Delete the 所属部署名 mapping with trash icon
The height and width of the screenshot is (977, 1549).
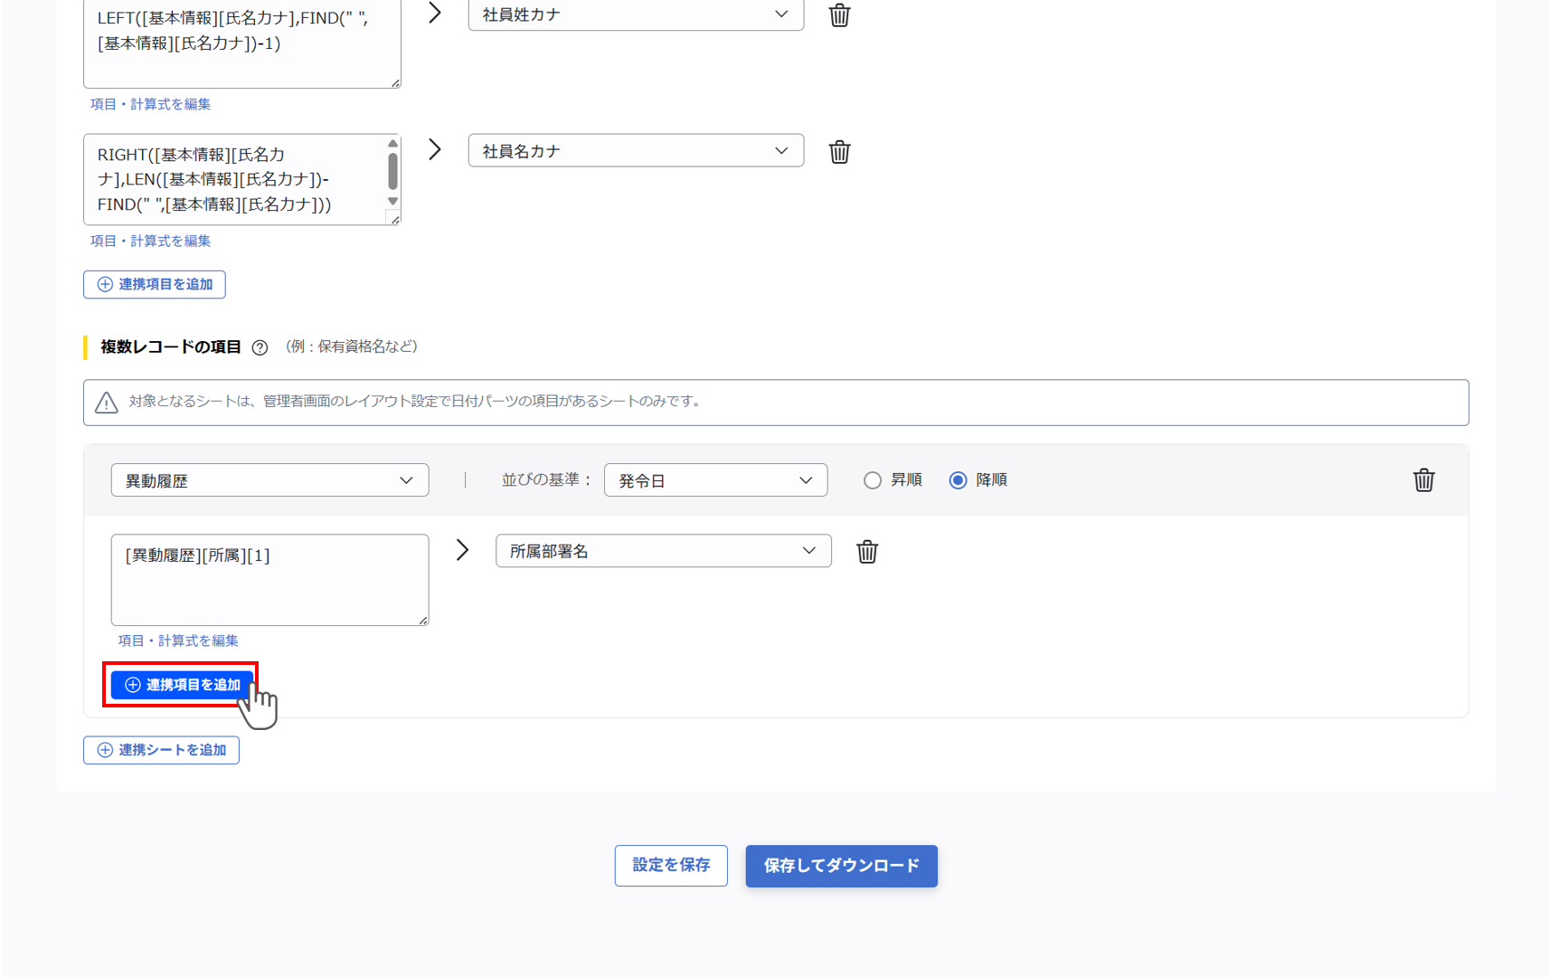pos(867,551)
